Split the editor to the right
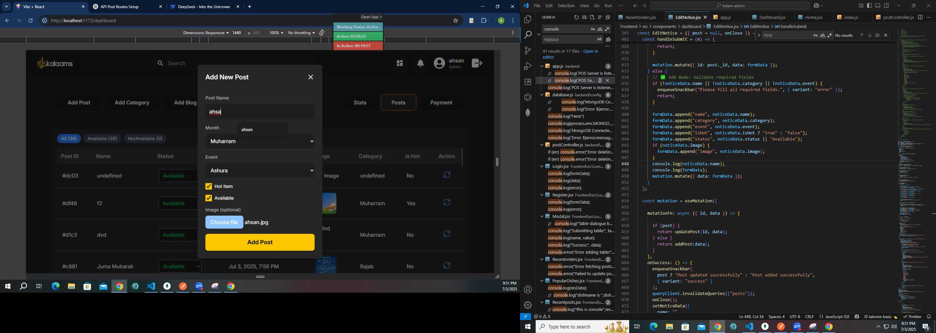Screen dimensions: 936x333 [920, 18]
